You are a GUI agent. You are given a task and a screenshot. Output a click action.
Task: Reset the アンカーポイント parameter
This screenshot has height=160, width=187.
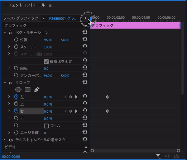pyautogui.click(x=85, y=75)
